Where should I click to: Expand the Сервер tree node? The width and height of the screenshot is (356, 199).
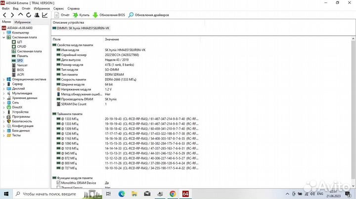3,84
